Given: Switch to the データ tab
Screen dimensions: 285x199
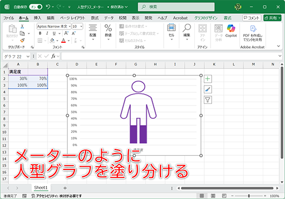Looking at the screenshot, I should (109, 18).
